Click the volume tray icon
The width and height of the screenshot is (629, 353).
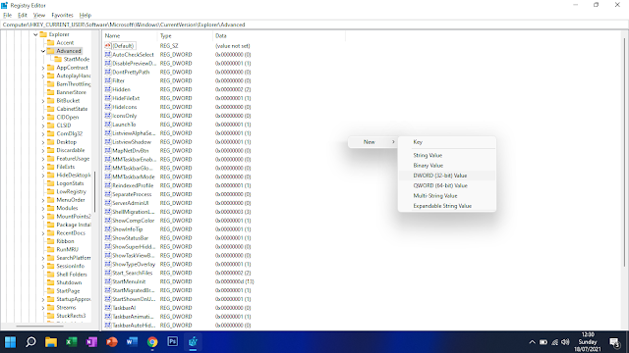tap(565, 342)
